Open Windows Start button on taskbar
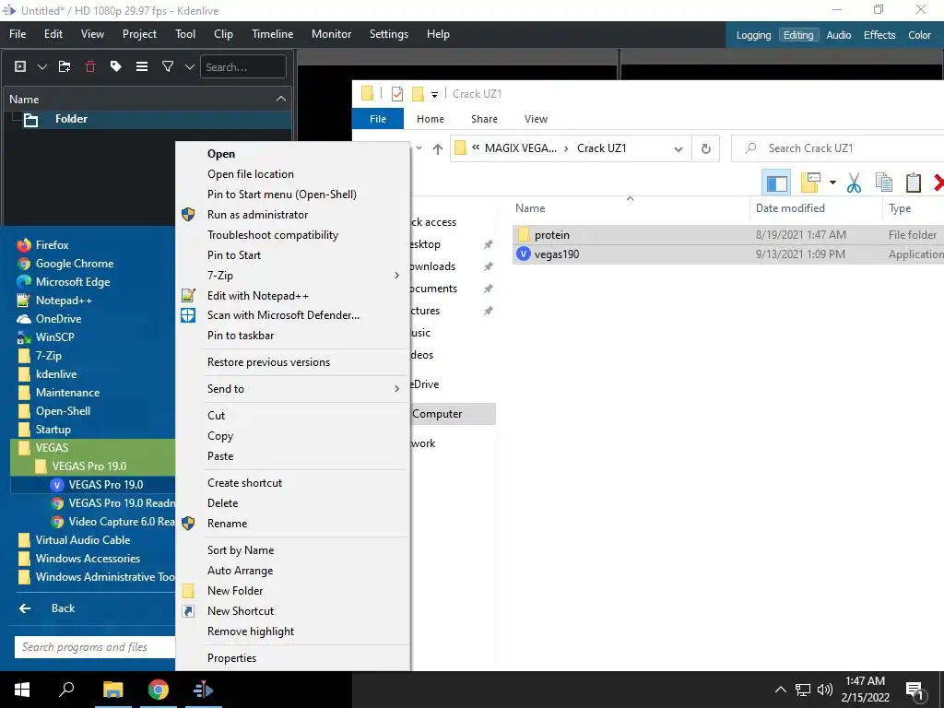This screenshot has width=944, height=708. tap(22, 690)
